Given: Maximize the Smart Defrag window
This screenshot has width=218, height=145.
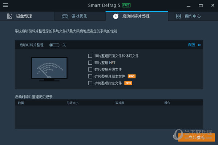Looking at the screenshot, I should [x=201, y=5].
